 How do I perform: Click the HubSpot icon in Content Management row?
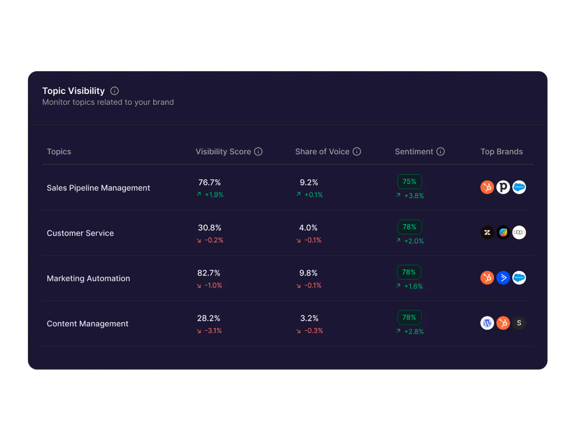coord(503,323)
